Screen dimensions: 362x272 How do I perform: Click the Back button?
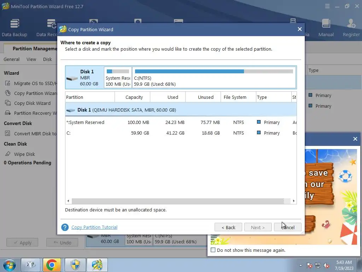point(228,227)
